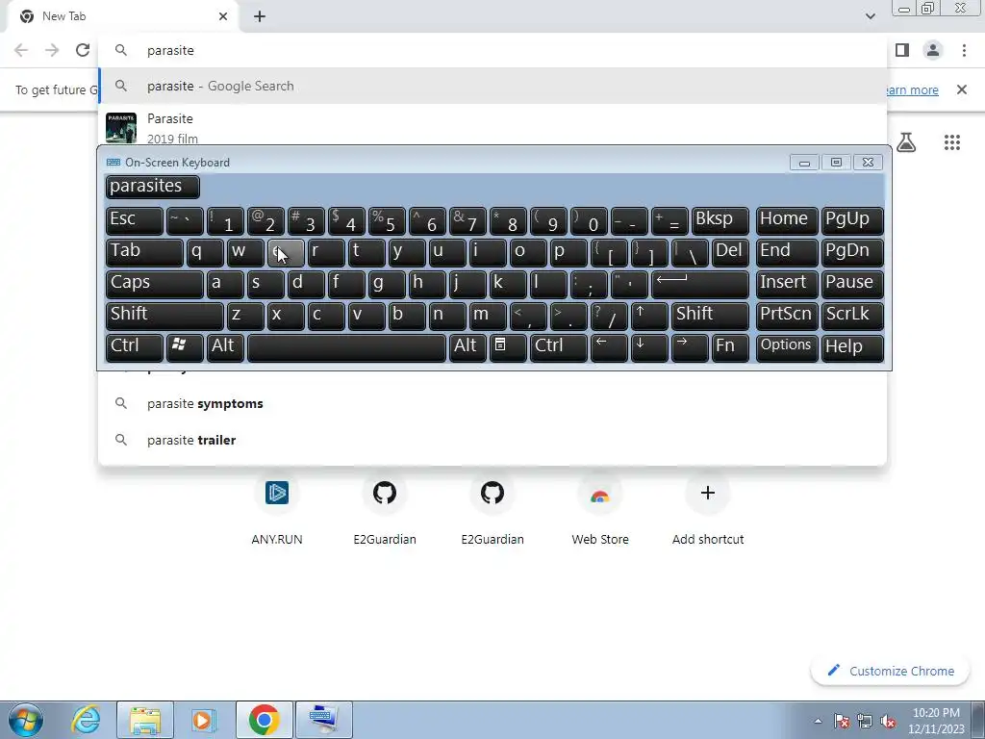Click the Enter key arrow icon
Viewport: 985px width, 739px height.
(x=700, y=284)
